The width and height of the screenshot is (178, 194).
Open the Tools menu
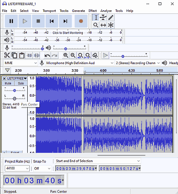click(119, 11)
